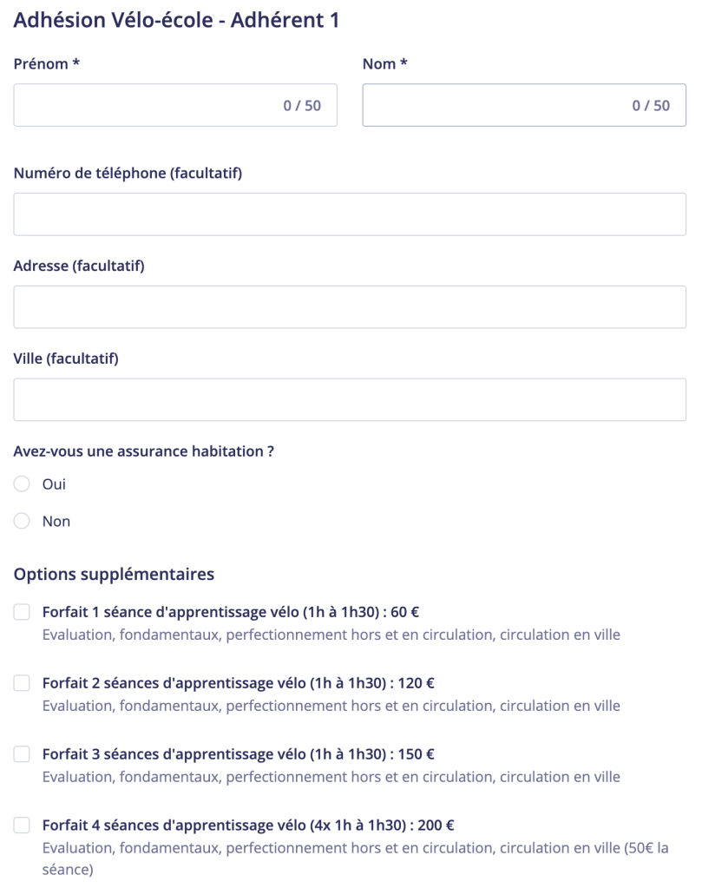Choose the Non radio button
Viewport: 702px width, 888px height.
23,522
